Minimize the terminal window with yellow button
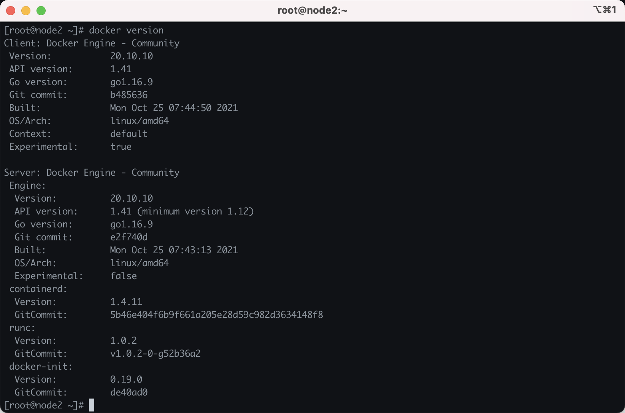Screen dimensions: 625x413 [x=26, y=11]
